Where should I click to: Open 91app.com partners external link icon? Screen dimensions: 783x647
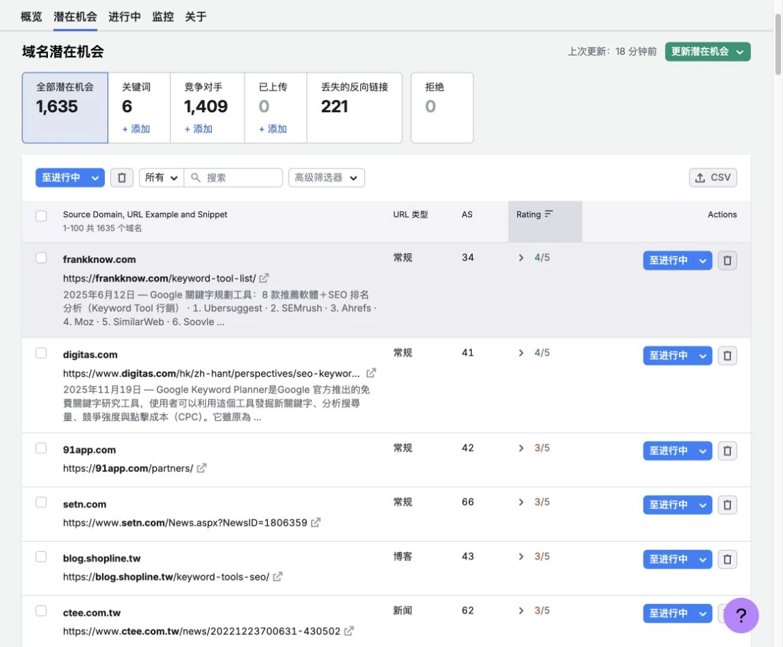tap(201, 468)
